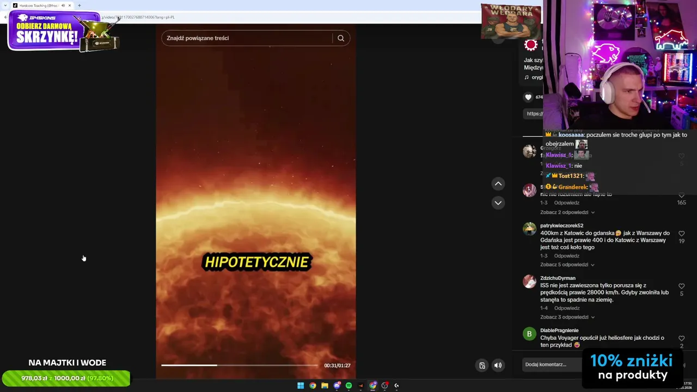Like the video with heart icon
The width and height of the screenshot is (697, 392).
click(528, 97)
